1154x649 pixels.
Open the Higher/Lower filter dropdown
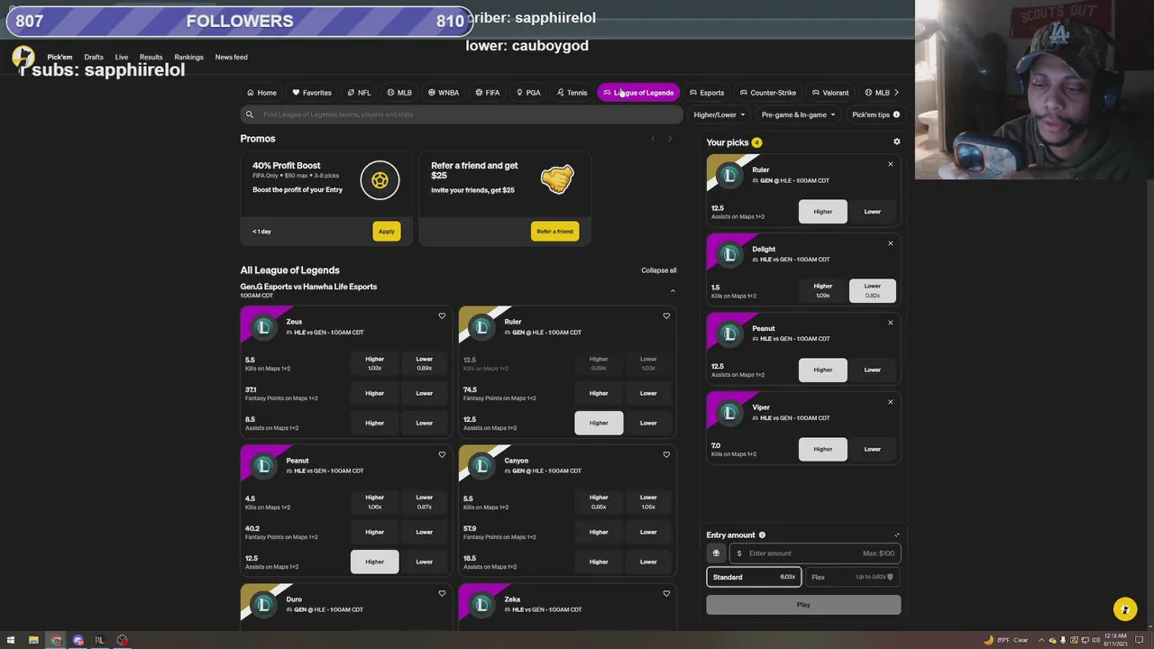point(719,114)
